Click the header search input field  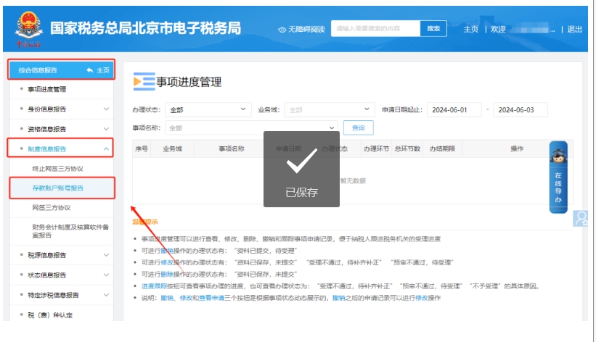tap(375, 29)
